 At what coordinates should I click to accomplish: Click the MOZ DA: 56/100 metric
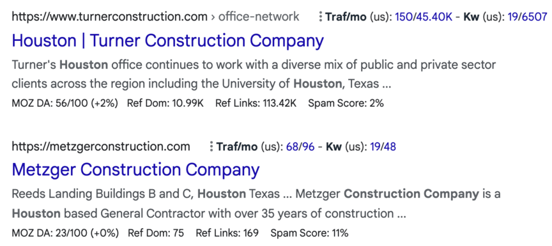tap(65, 104)
